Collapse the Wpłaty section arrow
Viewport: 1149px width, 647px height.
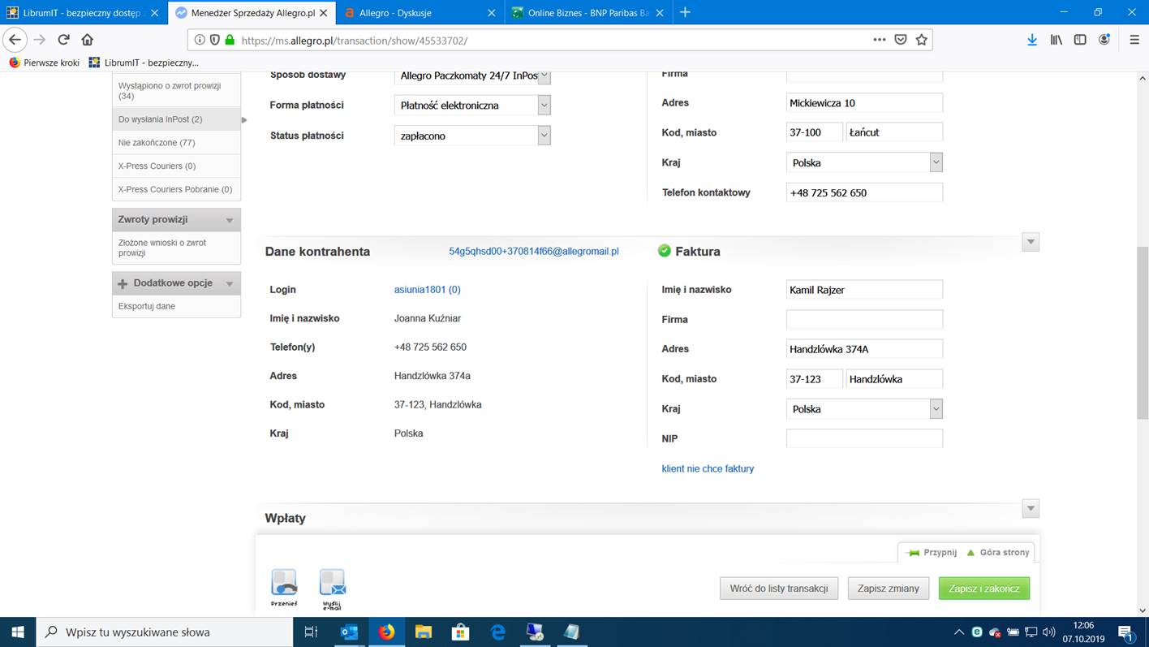[1030, 509]
